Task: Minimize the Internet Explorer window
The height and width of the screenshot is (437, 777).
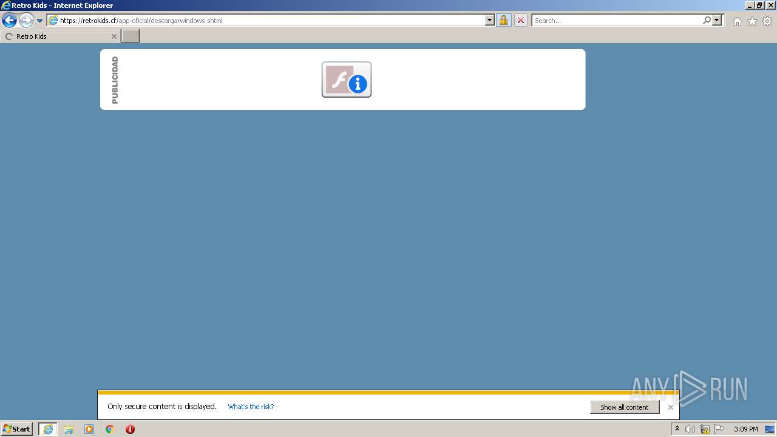Action: click(750, 5)
